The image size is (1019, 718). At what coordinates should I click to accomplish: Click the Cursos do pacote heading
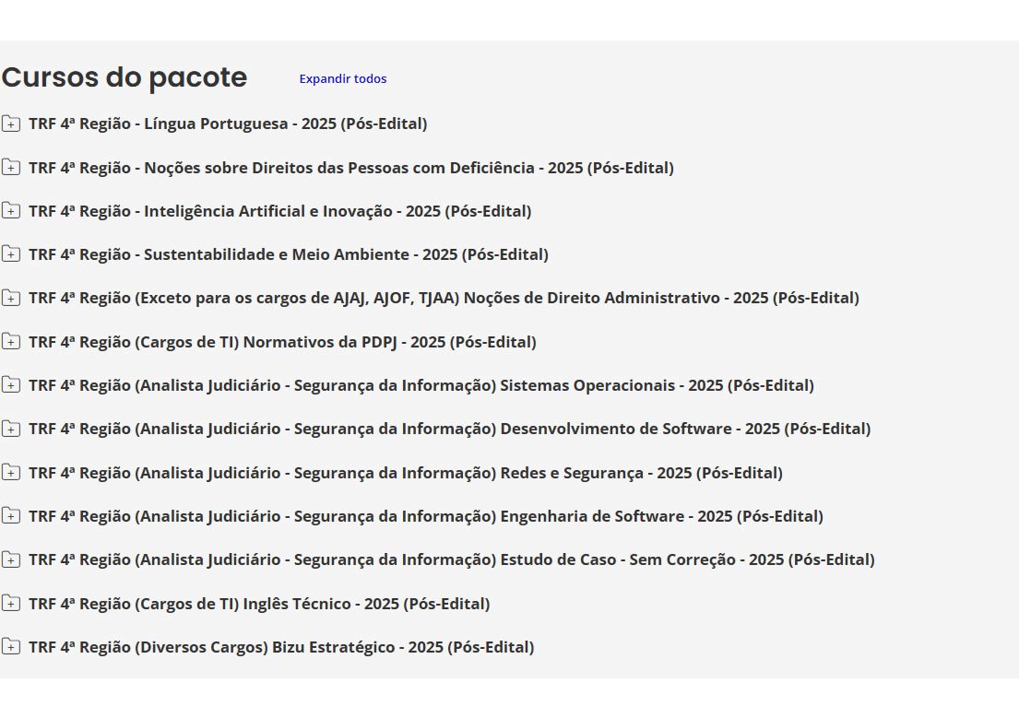(x=124, y=78)
